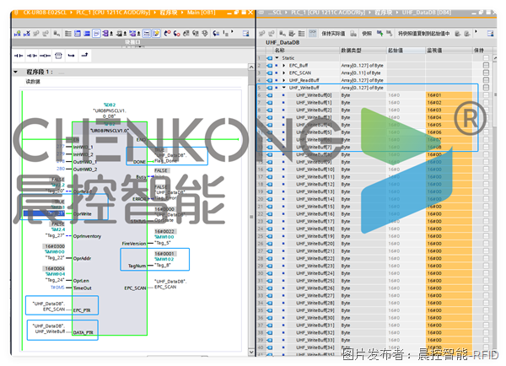Open CK-UR08-E02SCL breadcrumb in title
The height and width of the screenshot is (366, 506).
tap(44, 13)
